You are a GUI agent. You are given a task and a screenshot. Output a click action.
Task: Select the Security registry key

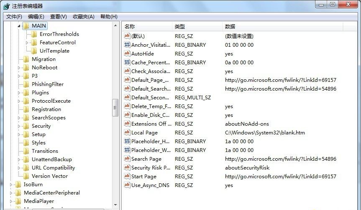click(41, 126)
